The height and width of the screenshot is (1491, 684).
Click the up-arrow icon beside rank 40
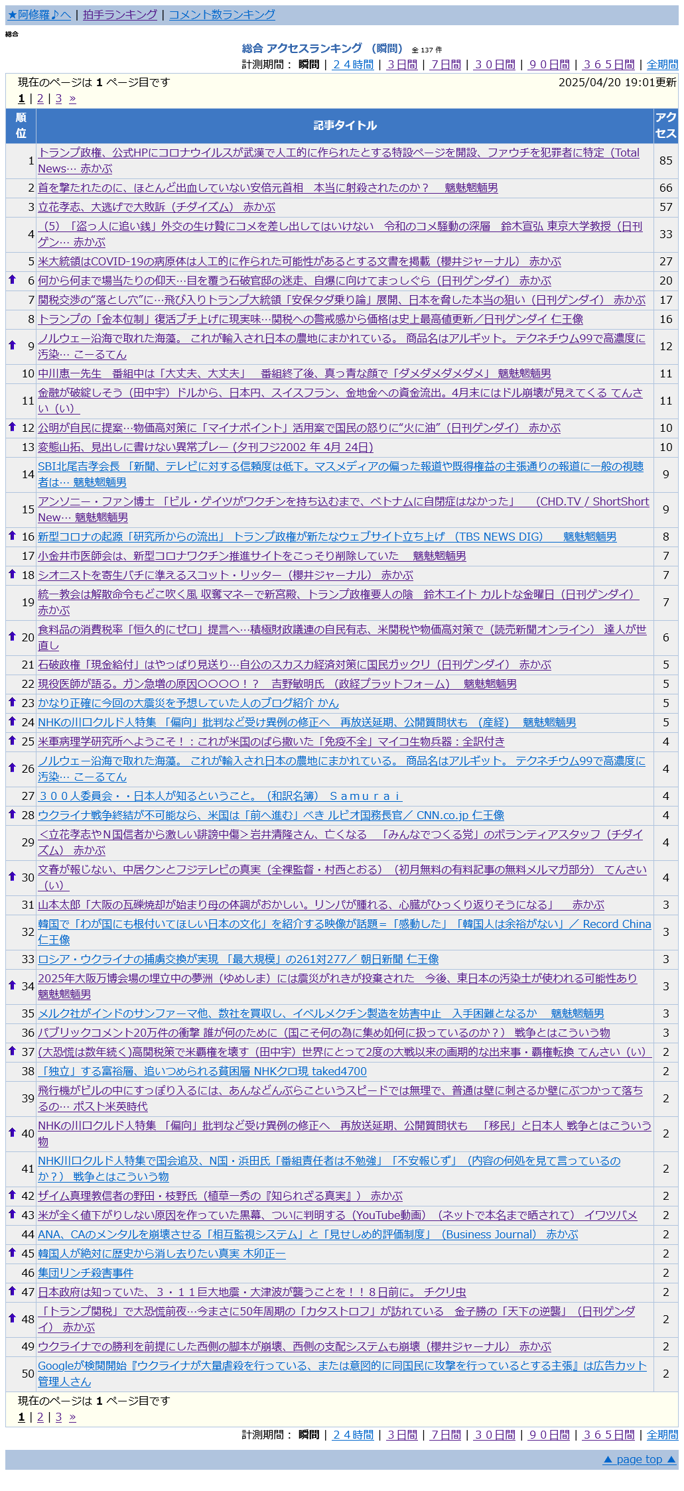coord(12,1132)
